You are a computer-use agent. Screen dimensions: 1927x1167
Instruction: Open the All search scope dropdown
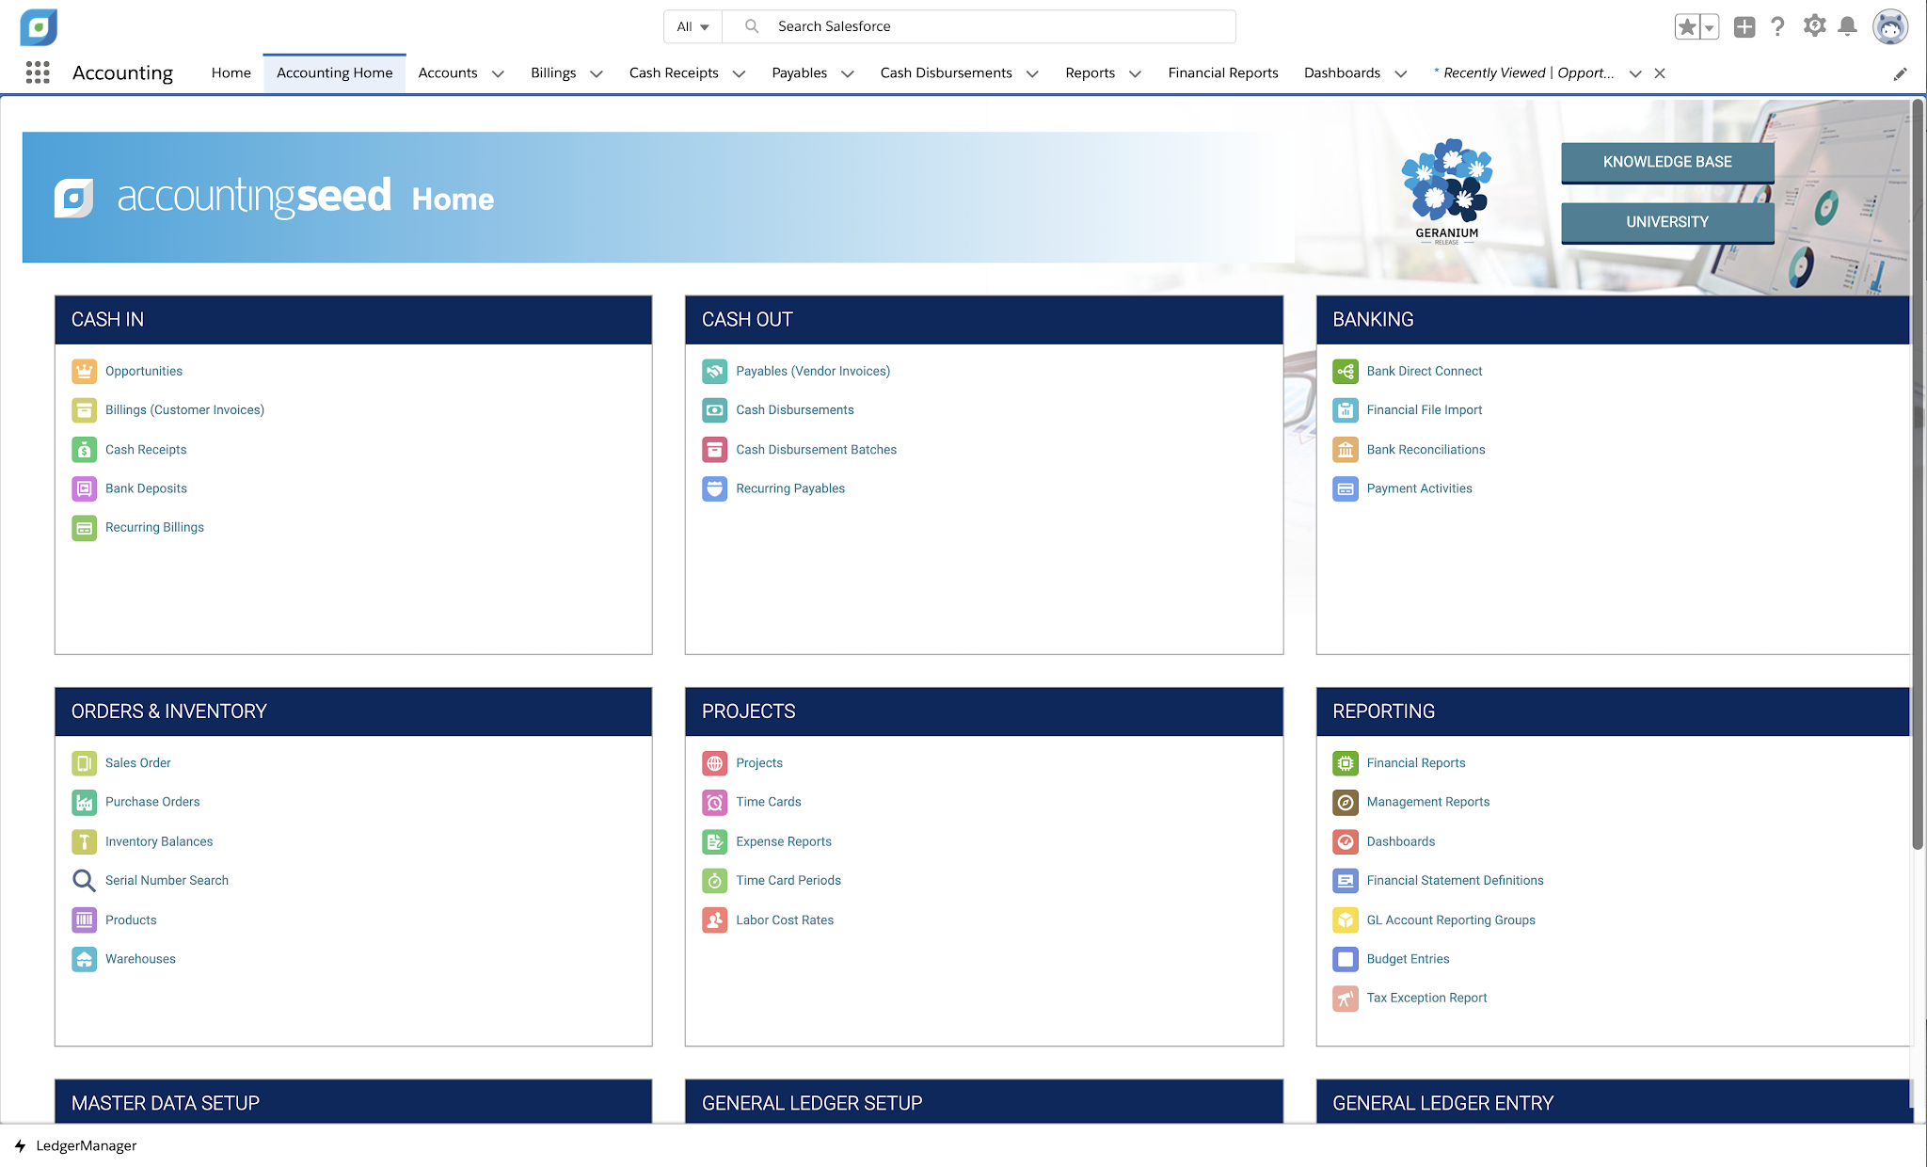[x=693, y=26]
